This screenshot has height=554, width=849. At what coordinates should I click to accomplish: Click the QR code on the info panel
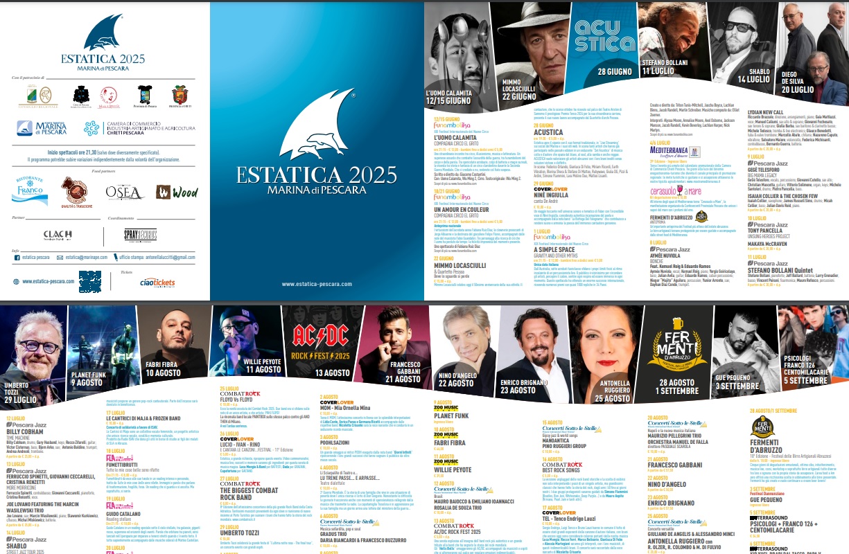click(90, 280)
